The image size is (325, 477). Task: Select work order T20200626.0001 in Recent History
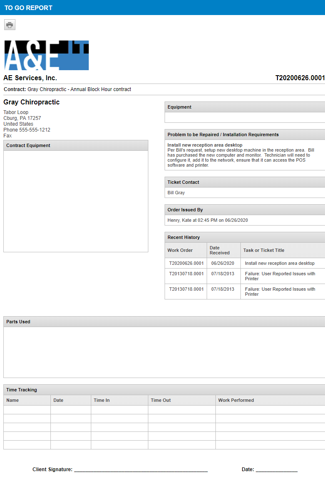click(x=186, y=263)
